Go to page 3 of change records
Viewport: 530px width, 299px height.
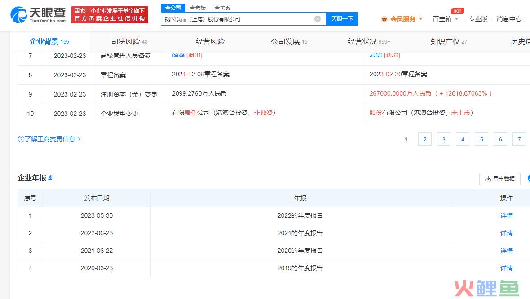(x=444, y=139)
